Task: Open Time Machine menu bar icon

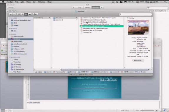Action: coord(117,2)
